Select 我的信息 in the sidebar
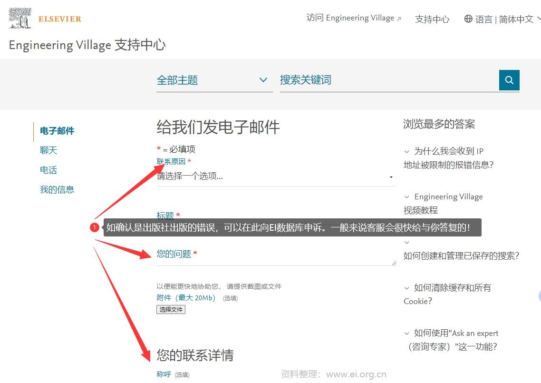Image resolution: width=541 pixels, height=383 pixels. tap(57, 189)
